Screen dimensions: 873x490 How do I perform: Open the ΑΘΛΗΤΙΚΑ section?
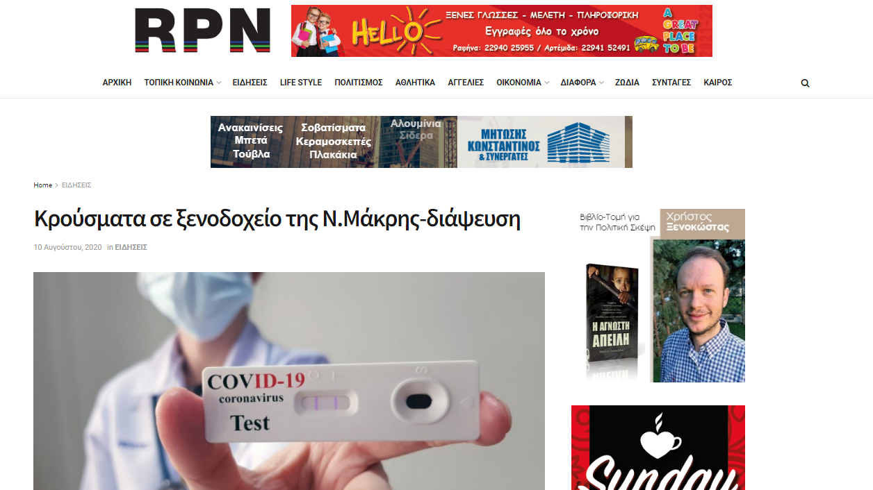pyautogui.click(x=415, y=83)
